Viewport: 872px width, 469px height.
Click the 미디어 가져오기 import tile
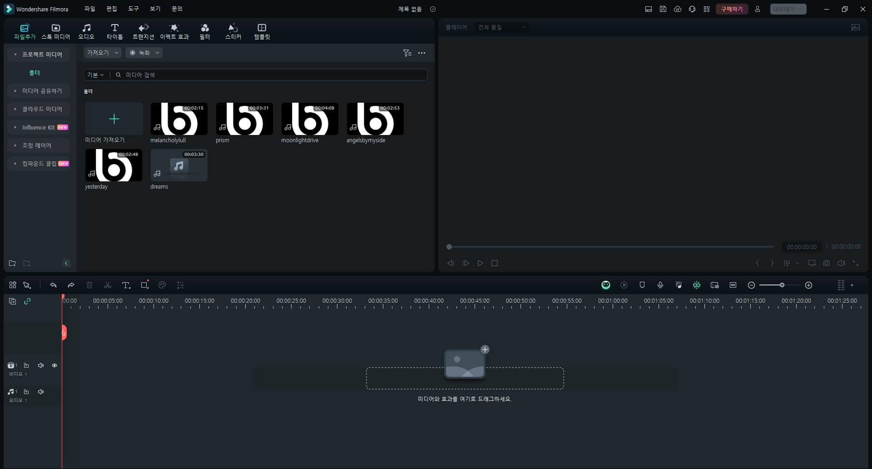(x=114, y=119)
